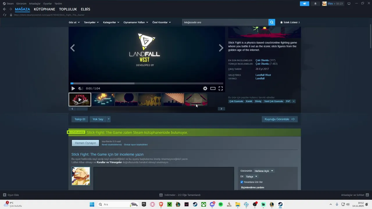Open Kurallar ve Yönergeler link
Screen dimensions: 372x209
click(109, 162)
